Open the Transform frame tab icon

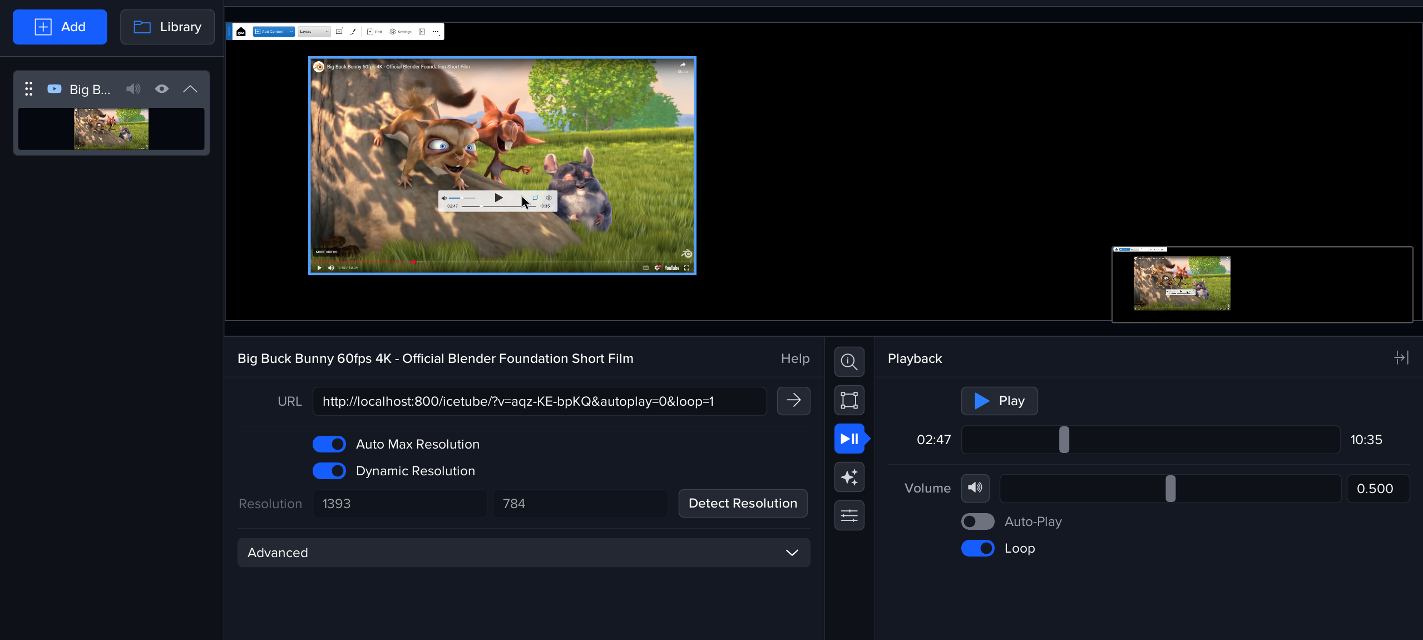click(x=849, y=400)
